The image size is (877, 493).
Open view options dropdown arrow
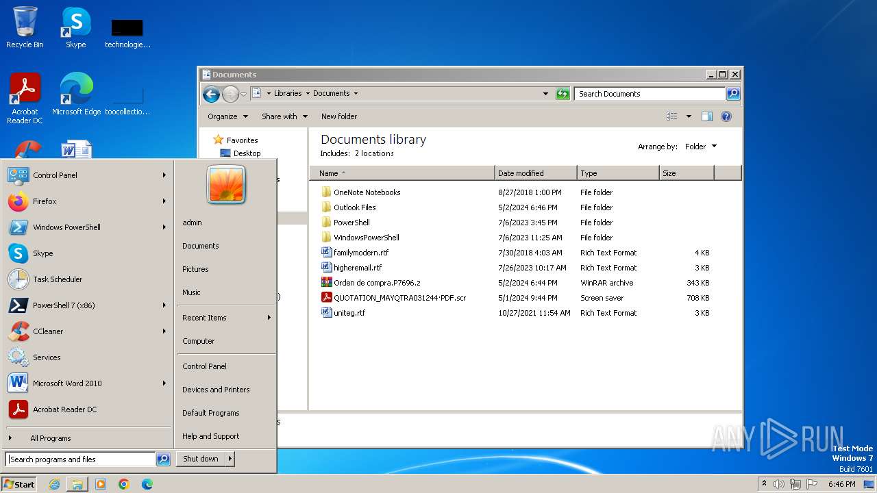click(x=689, y=116)
